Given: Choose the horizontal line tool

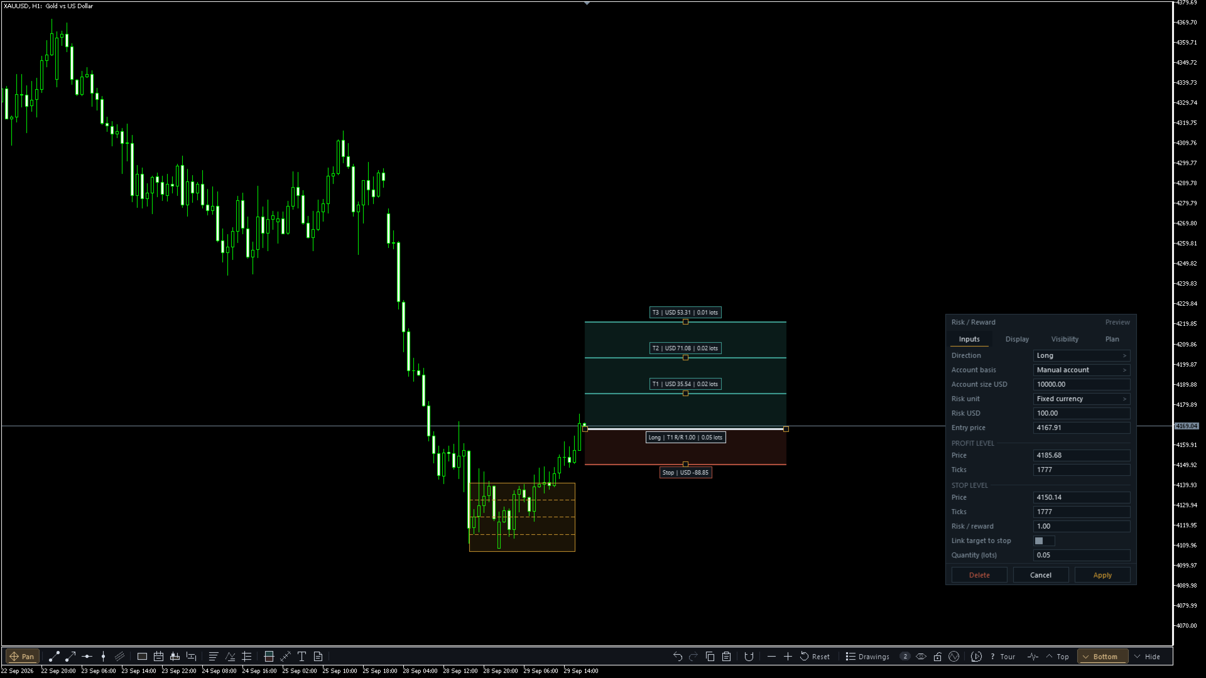Looking at the screenshot, I should (x=87, y=657).
